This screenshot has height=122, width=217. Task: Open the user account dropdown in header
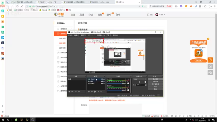[x=160, y=15]
